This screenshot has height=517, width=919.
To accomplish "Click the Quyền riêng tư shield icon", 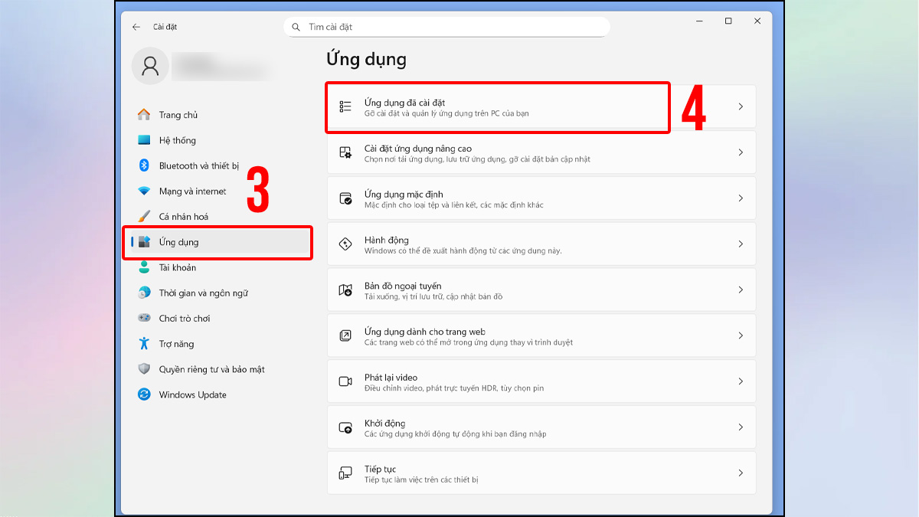I will [x=144, y=369].
